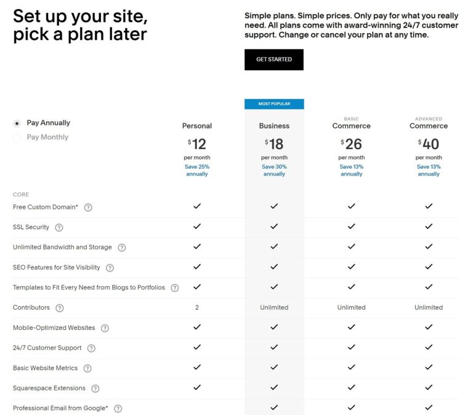This screenshot has height=415, width=473.
Task: Click question mark next to Squarespace Extensions
Action: pos(95,389)
